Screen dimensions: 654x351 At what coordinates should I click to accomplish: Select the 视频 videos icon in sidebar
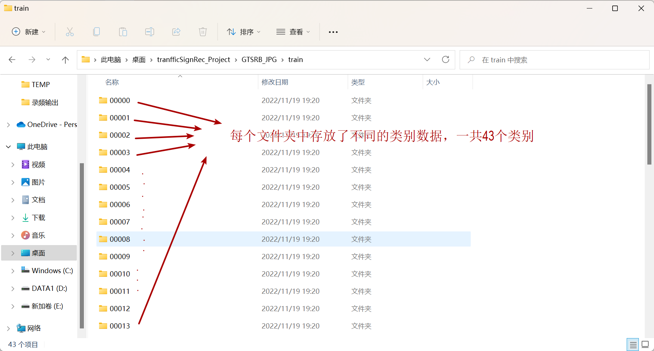point(25,165)
